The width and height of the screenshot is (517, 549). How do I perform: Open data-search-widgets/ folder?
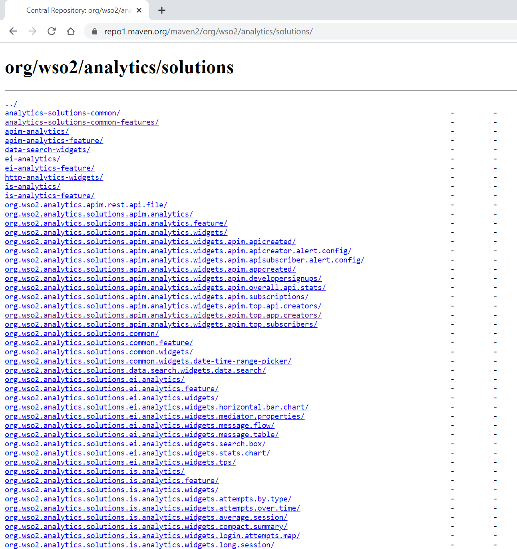click(48, 150)
